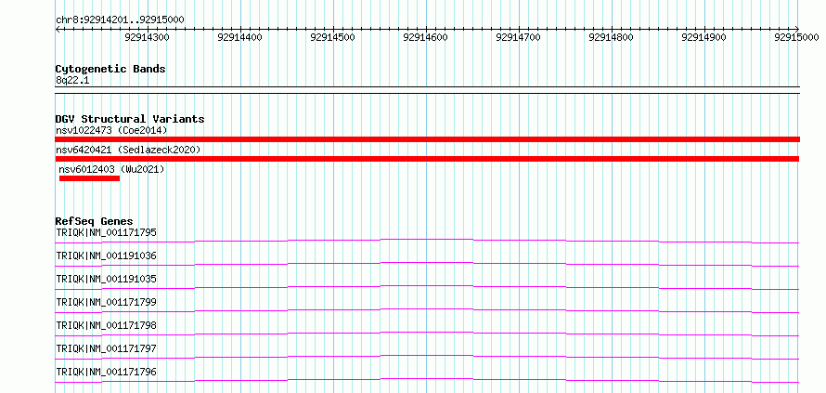Click the chr8:92914201..92915000 region label
This screenshot has height=393, width=826.
point(120,20)
